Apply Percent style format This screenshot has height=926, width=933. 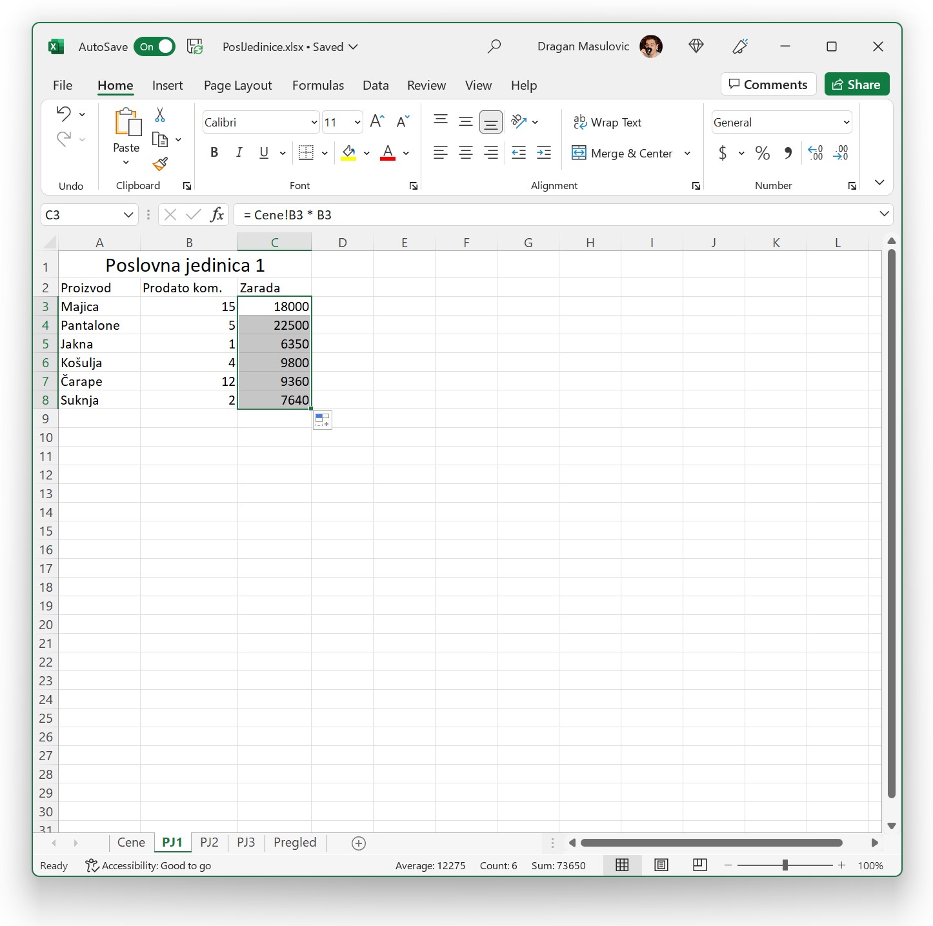763,153
